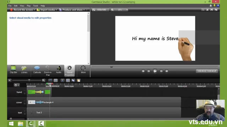Click the Redo button on timeline toolbar
The height and width of the screenshot is (127, 227).
(56, 80)
